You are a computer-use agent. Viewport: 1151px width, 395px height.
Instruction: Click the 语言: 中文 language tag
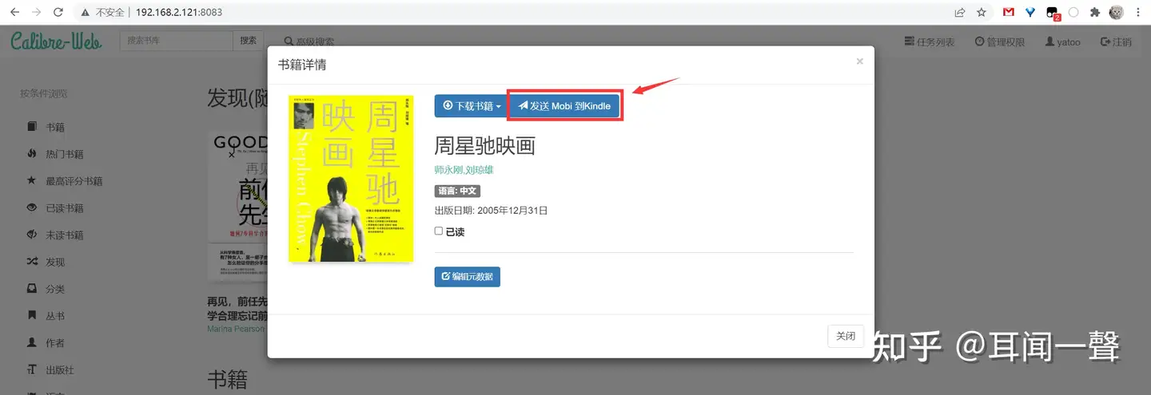(457, 192)
